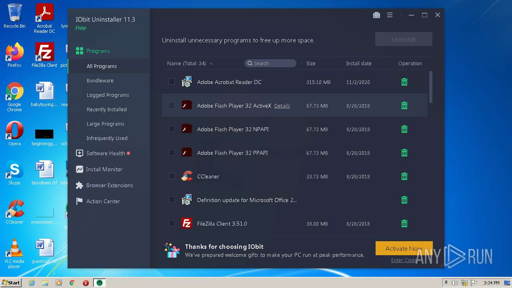Click the trash icon for Flash Player 32 NPAPI
Viewport: 512px width, 288px height.
[x=404, y=129]
